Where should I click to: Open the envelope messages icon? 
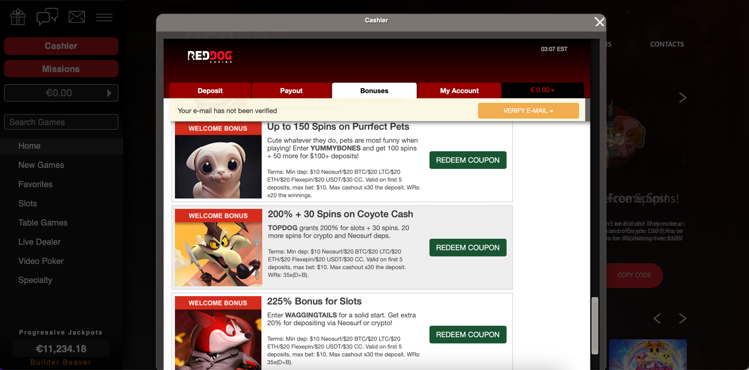[77, 17]
